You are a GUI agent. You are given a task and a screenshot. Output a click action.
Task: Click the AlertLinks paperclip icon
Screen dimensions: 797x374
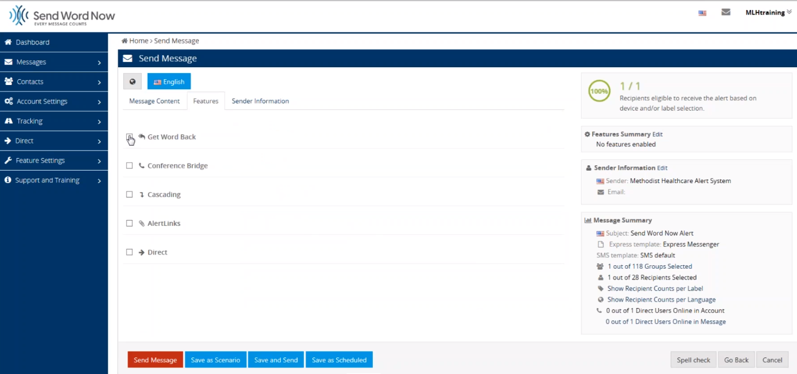142,224
